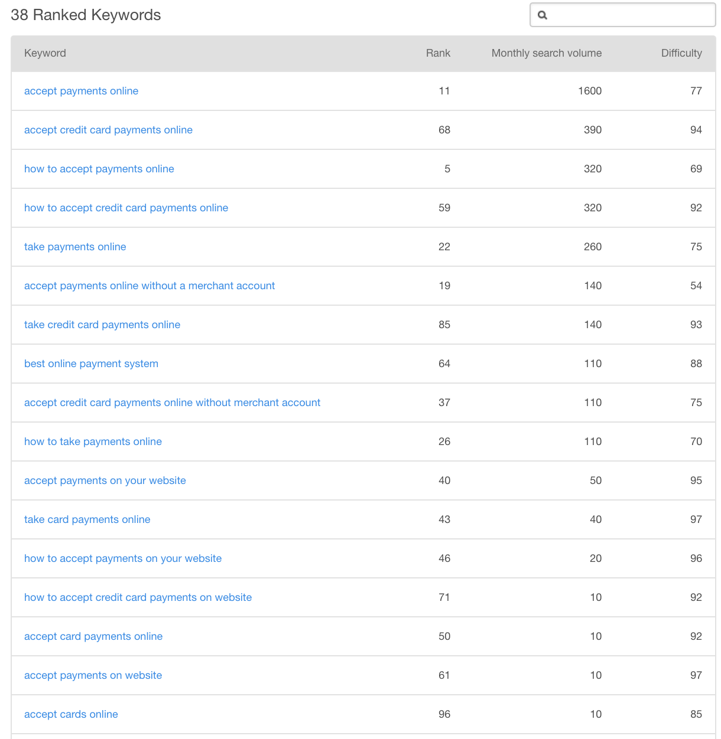The image size is (721, 739).
Task: Open 'accept payments on your website' link
Action: pyautogui.click(x=105, y=480)
